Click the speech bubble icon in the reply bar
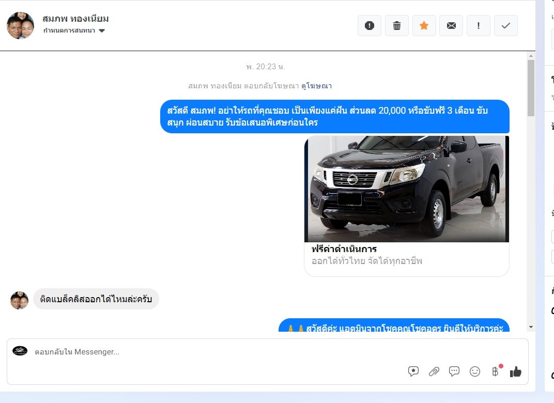 click(454, 371)
